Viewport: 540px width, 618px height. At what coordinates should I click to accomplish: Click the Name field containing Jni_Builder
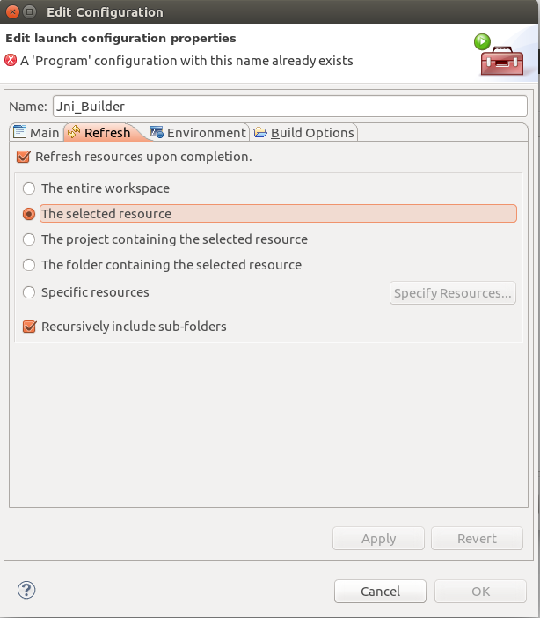click(x=290, y=106)
